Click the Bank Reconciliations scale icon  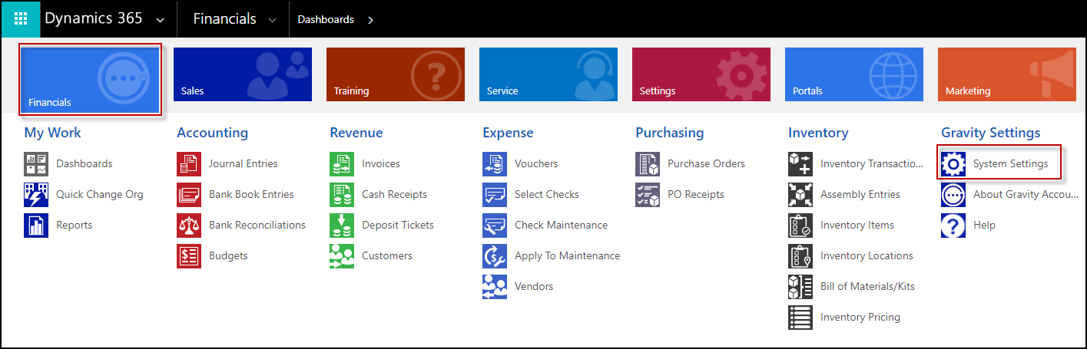[189, 225]
